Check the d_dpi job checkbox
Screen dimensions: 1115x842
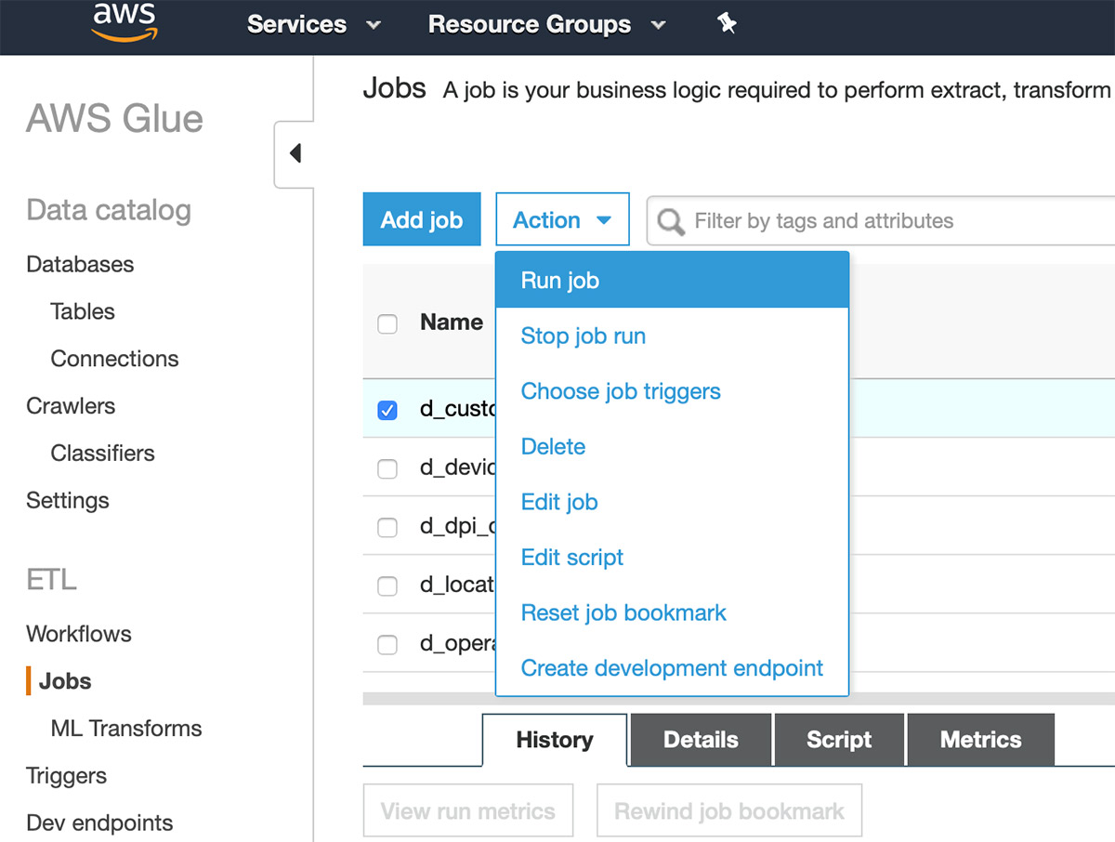coord(387,528)
